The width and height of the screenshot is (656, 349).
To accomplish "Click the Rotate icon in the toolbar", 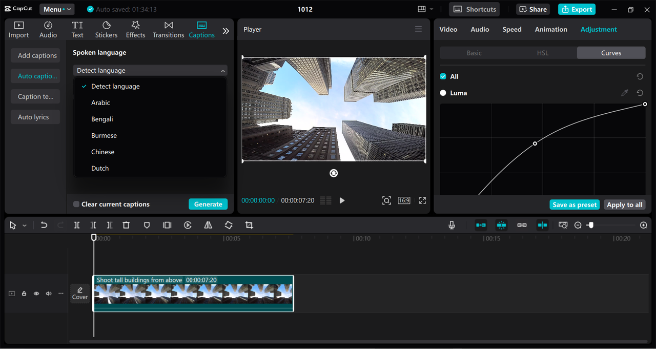I will pyautogui.click(x=229, y=225).
